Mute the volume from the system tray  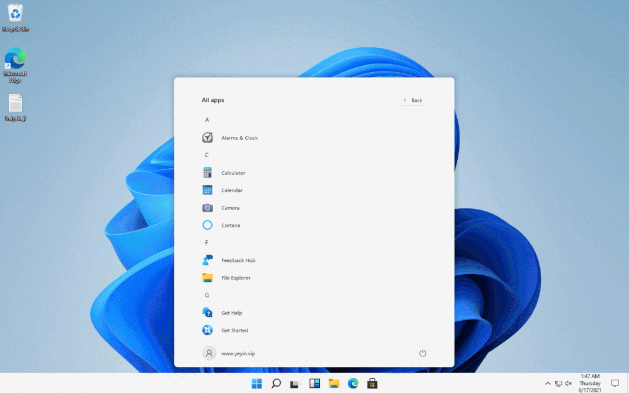(568, 383)
